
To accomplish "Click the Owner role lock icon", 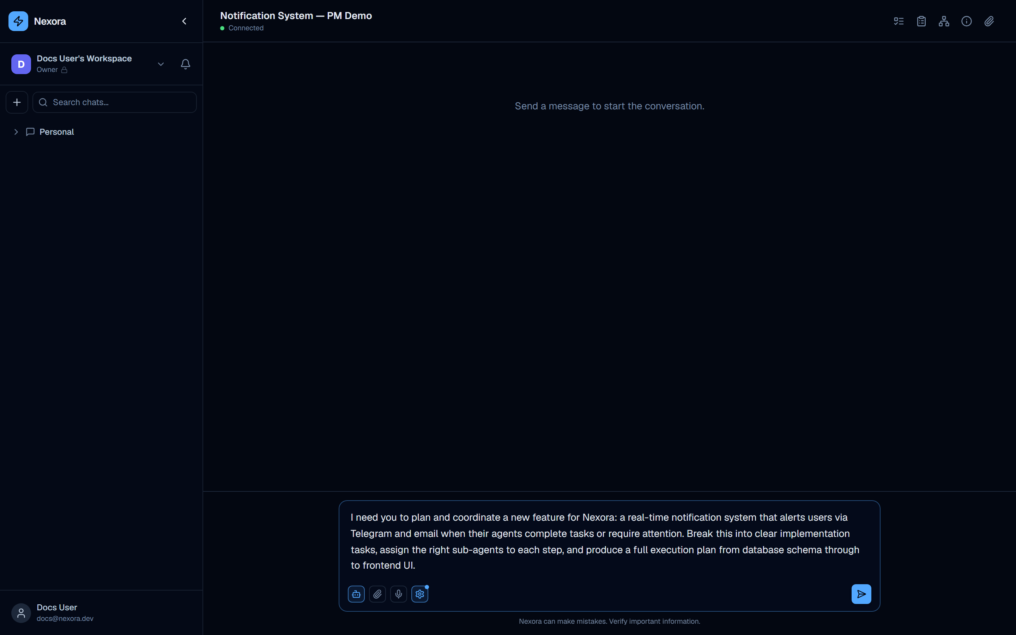I will click(x=64, y=70).
